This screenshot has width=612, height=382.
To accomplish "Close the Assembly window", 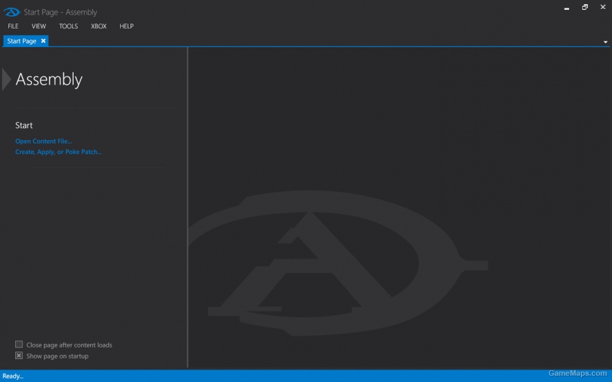I will coord(602,7).
